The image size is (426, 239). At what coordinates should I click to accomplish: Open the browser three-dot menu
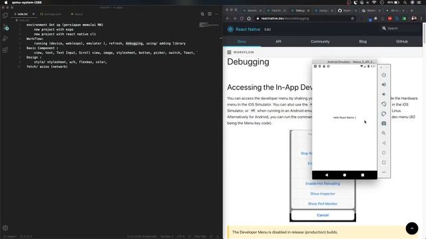[x=421, y=19]
